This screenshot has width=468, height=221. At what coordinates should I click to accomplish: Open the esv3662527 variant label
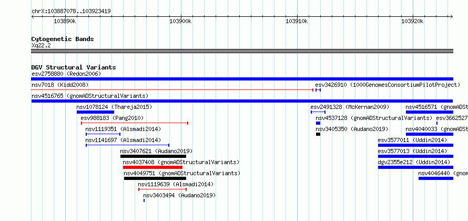(x=452, y=118)
